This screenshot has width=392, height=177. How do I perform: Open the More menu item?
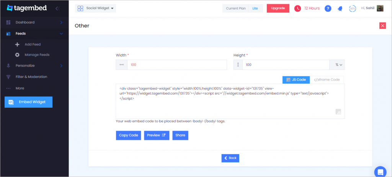point(20,88)
